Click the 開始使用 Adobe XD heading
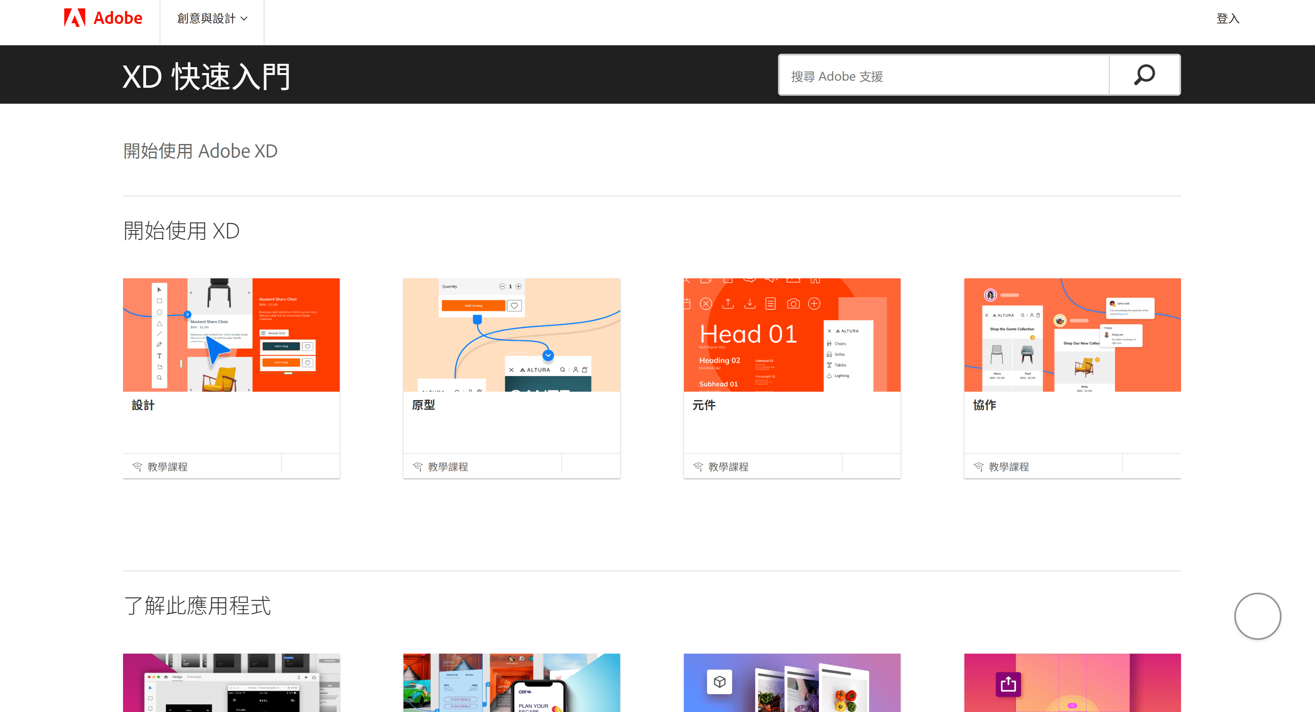This screenshot has height=712, width=1315. pyautogui.click(x=200, y=151)
